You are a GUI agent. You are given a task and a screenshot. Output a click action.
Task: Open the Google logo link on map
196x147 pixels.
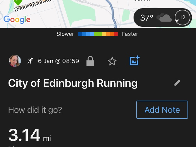[x=17, y=19]
